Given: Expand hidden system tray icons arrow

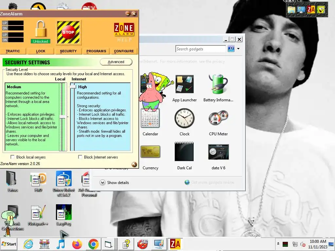Looking at the screenshot, I should coord(278,244).
